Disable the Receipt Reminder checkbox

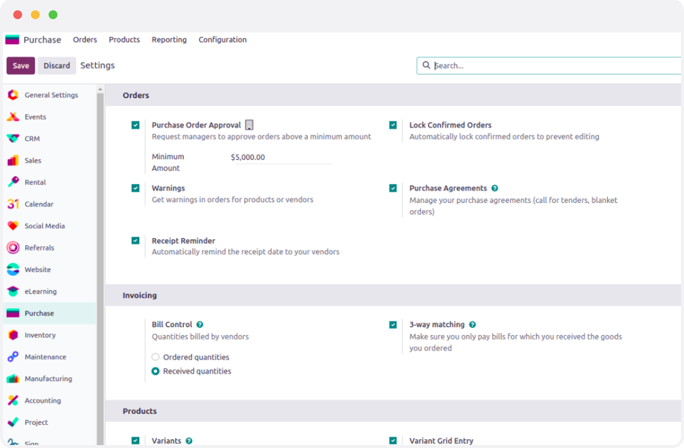pyautogui.click(x=135, y=241)
